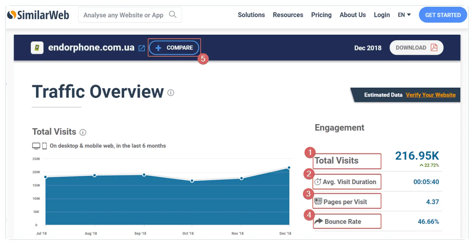The image size is (474, 245).
Task: Open the Resources menu
Action: tap(288, 15)
